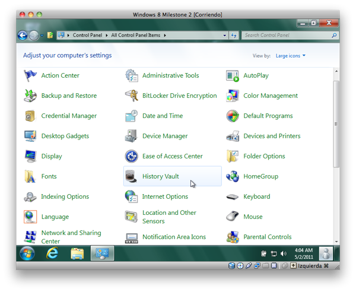The image size is (356, 292).
Task: Expand the arrow after All Control Panel Items
Action: tap(165, 36)
